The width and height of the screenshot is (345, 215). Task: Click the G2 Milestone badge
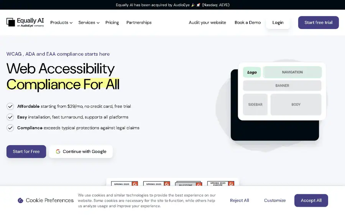click(x=189, y=184)
